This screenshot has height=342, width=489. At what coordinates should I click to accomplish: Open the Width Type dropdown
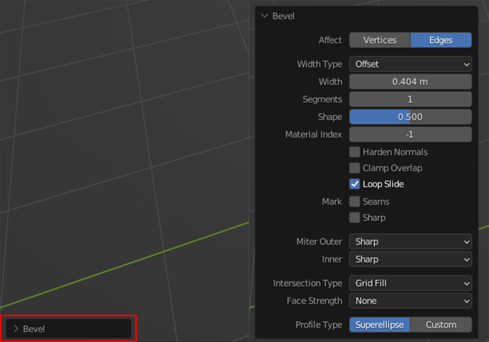pos(410,64)
